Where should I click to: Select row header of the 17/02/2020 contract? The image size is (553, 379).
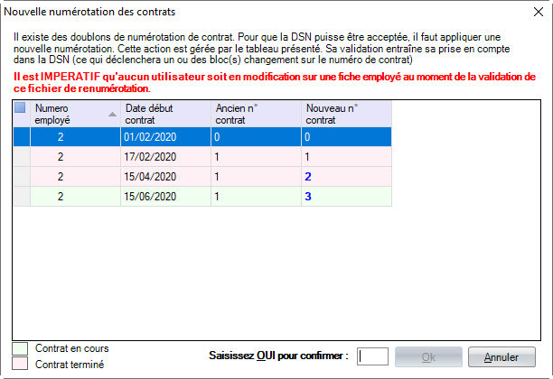[22, 156]
